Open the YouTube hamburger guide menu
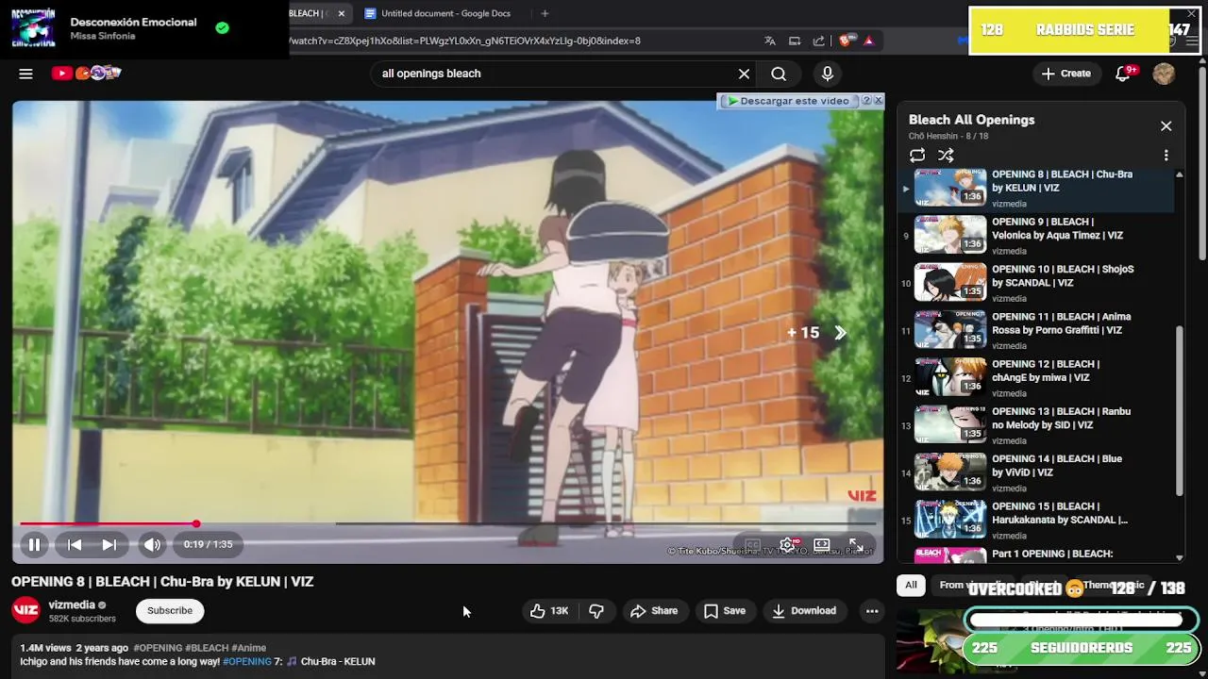This screenshot has height=679, width=1208. (x=25, y=74)
